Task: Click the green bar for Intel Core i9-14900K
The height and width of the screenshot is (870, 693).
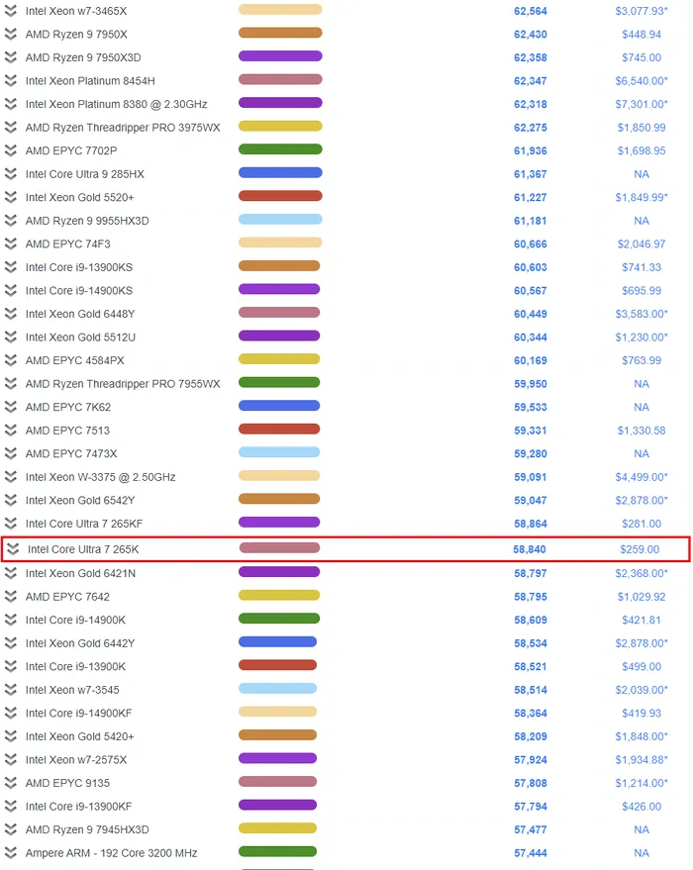Action: click(x=279, y=618)
